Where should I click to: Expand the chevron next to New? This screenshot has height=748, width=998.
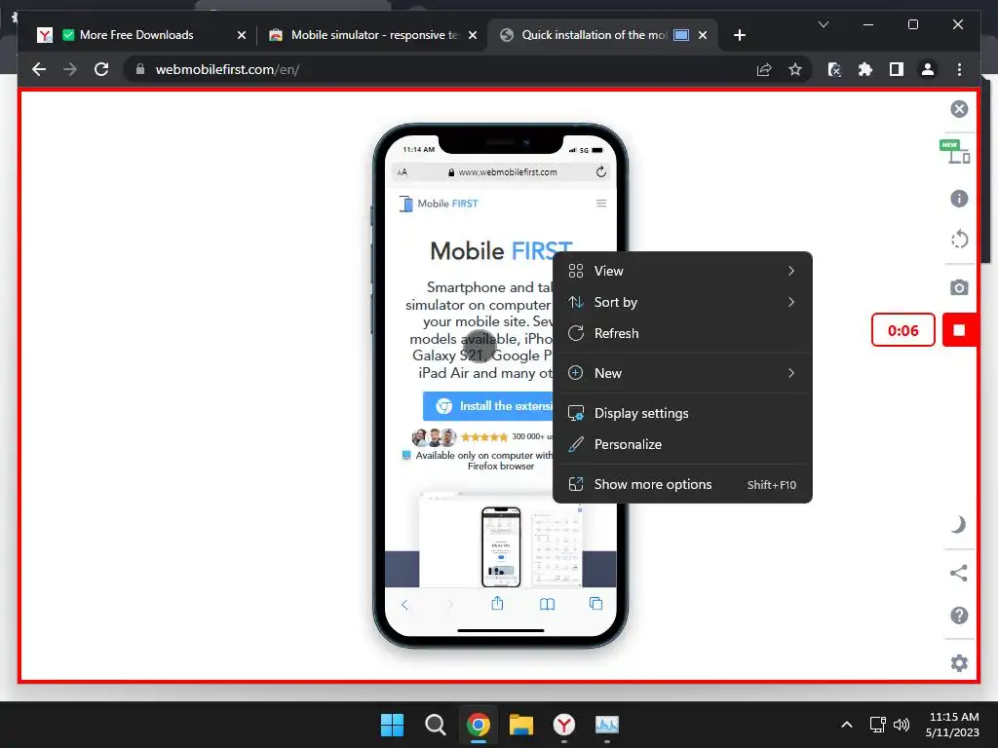(791, 373)
